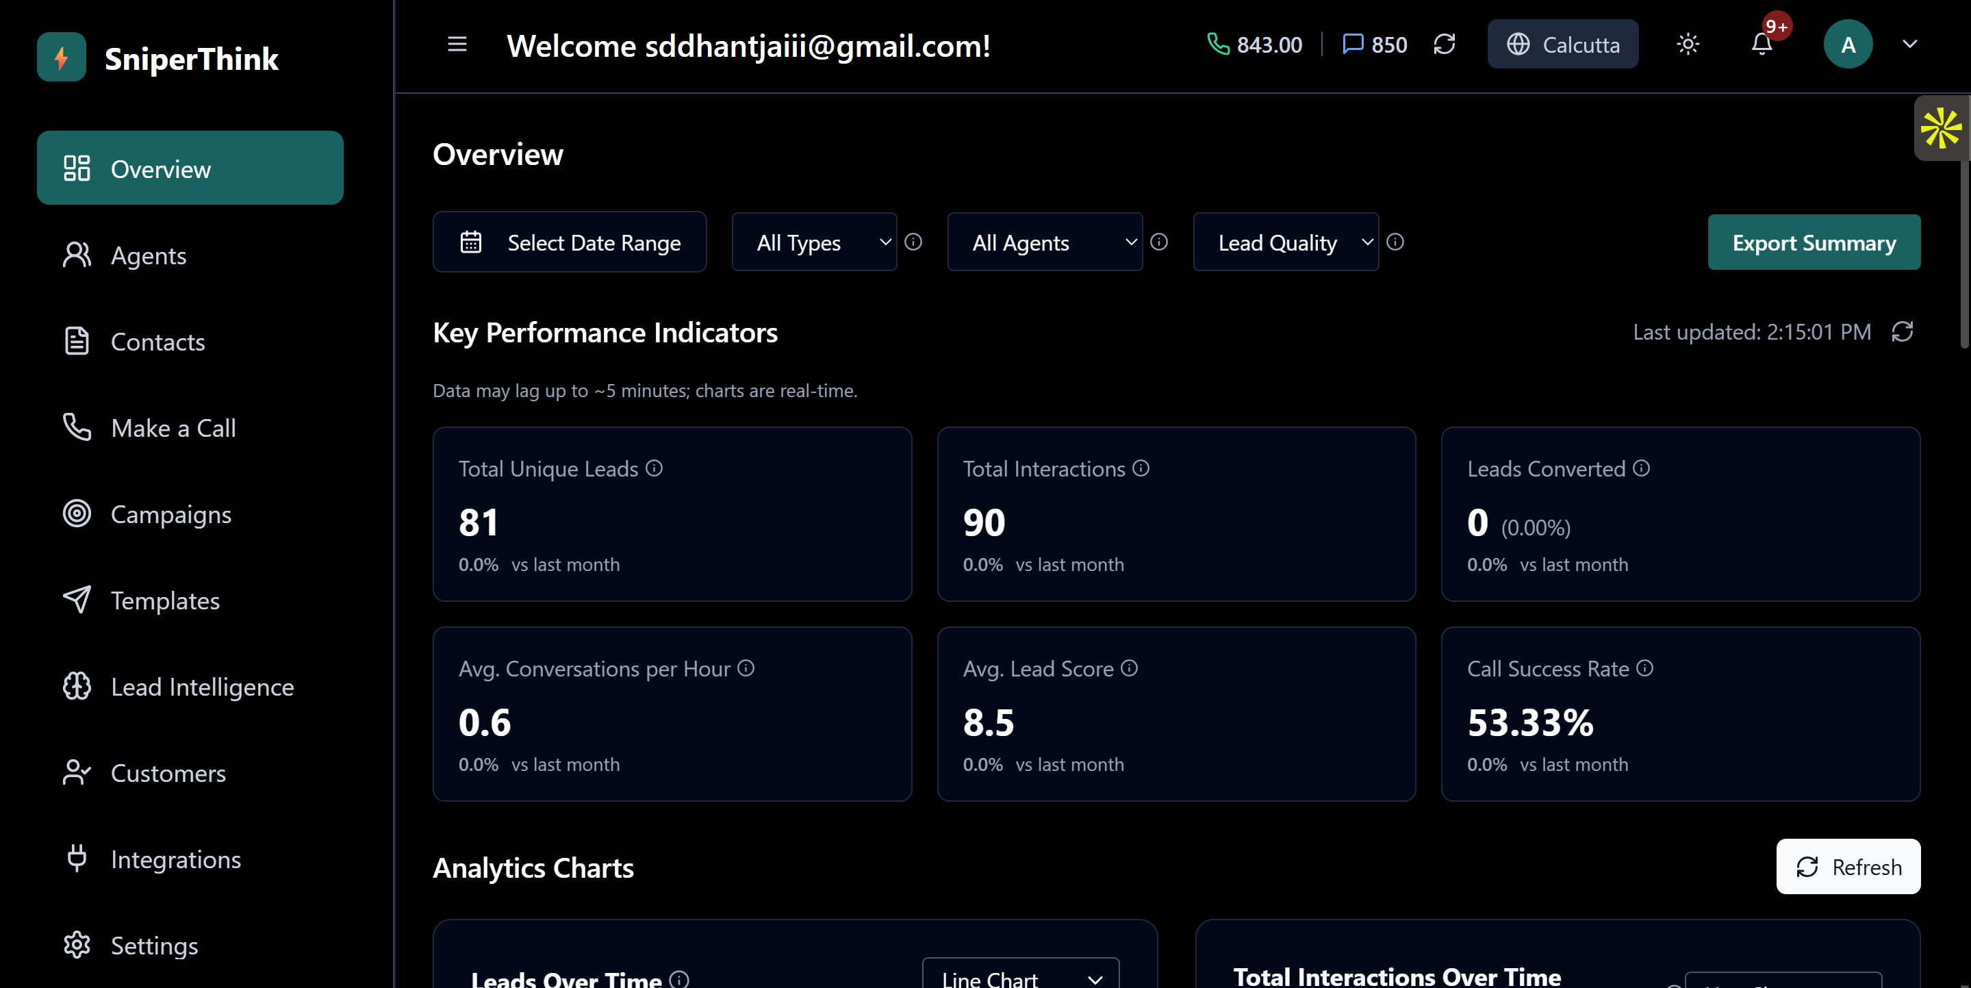The height and width of the screenshot is (988, 1971).
Task: Click the Export Summary button
Action: coord(1814,242)
